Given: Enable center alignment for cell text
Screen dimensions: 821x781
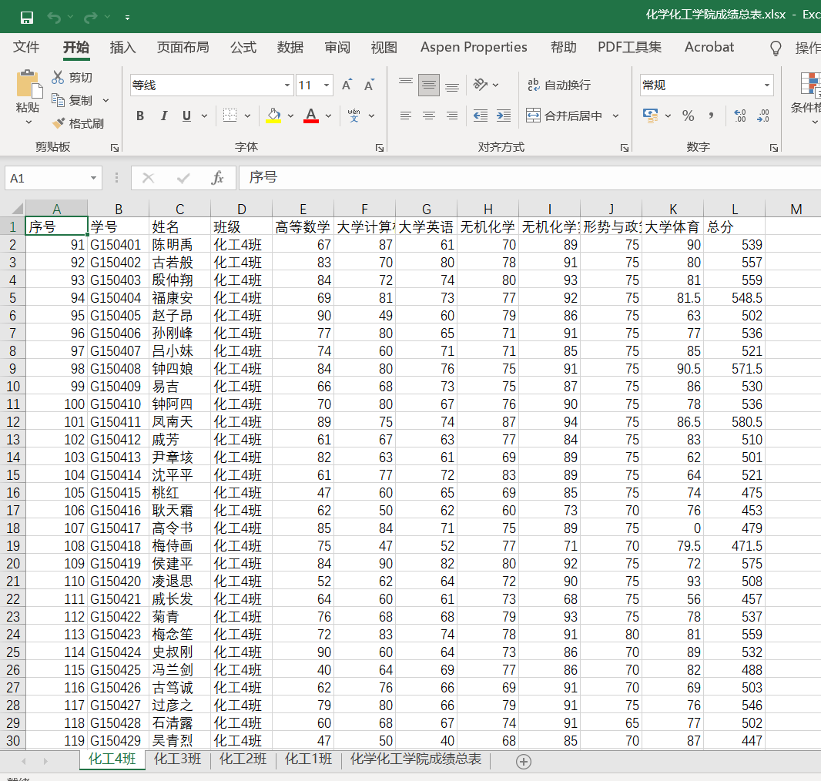Looking at the screenshot, I should pos(428,116).
